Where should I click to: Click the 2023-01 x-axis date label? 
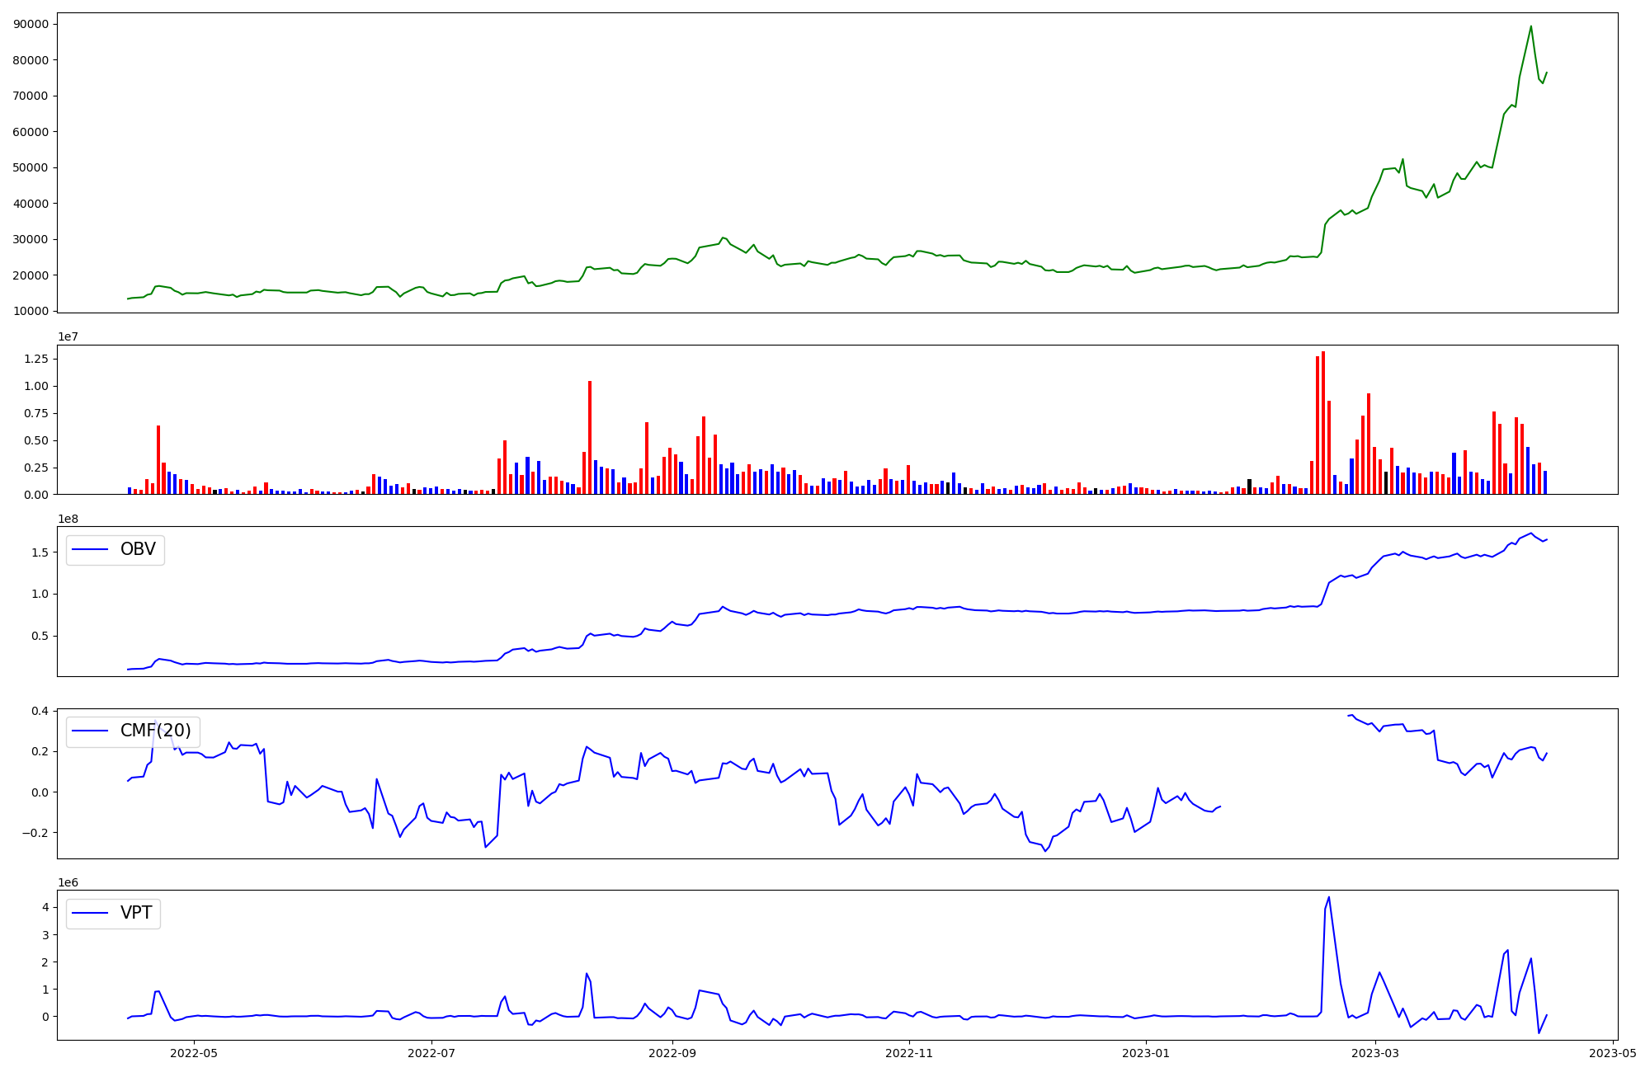(x=1146, y=1053)
